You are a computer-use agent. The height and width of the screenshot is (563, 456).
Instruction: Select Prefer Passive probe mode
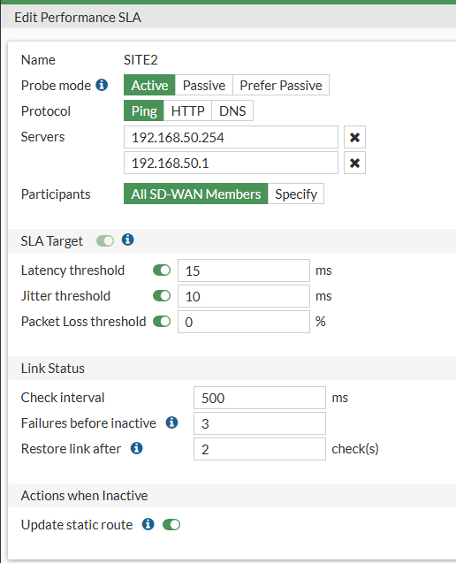click(x=281, y=85)
